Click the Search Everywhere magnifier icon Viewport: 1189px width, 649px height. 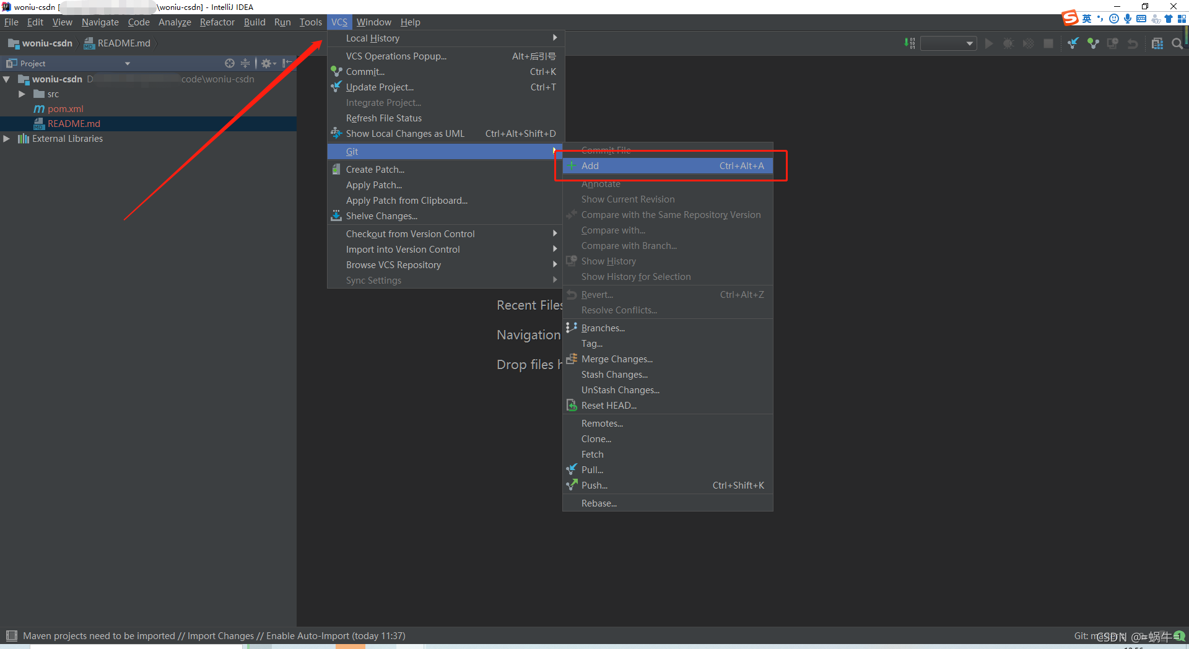(1177, 43)
